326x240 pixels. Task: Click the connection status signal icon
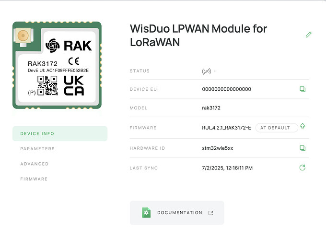(207, 71)
